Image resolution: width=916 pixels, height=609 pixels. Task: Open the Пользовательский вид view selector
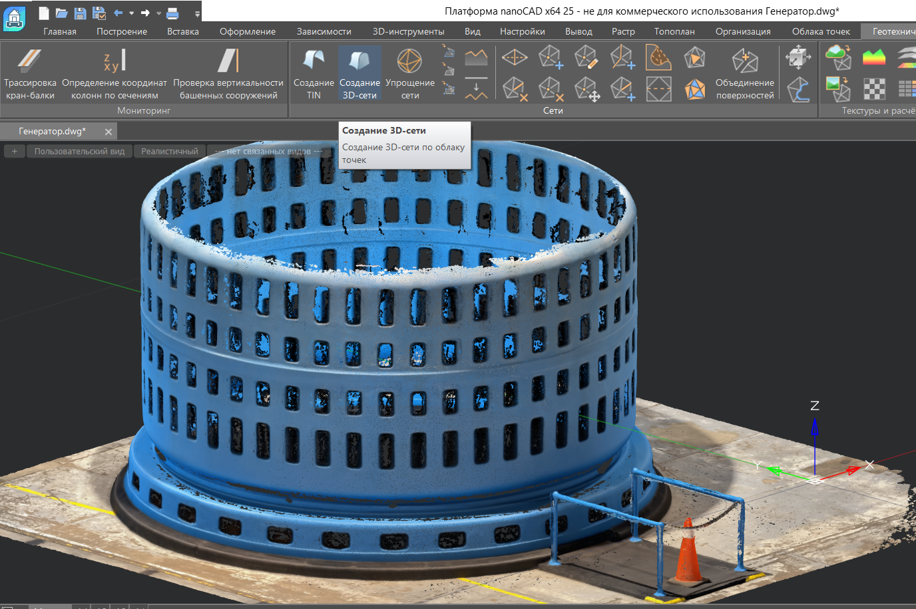[79, 152]
